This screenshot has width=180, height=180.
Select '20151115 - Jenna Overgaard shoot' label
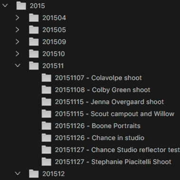click(x=109, y=102)
